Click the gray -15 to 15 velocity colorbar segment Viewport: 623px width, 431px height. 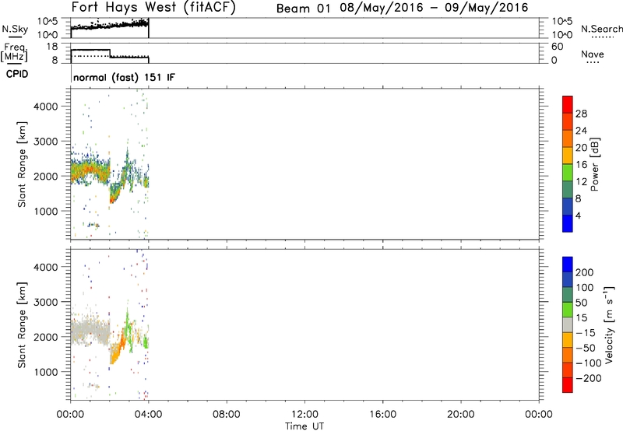point(568,324)
